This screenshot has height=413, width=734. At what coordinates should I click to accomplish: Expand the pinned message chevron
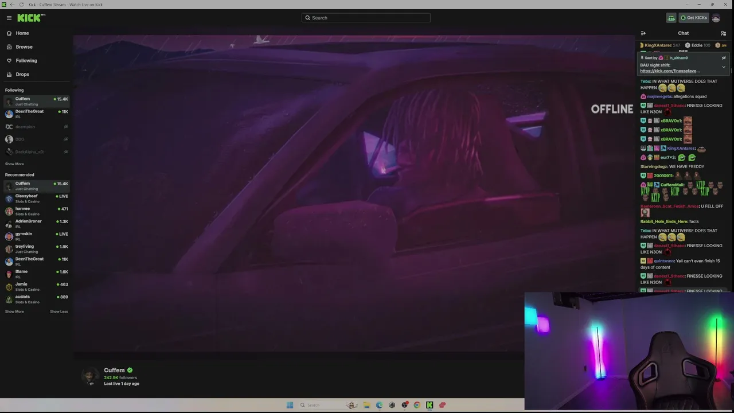click(x=724, y=67)
